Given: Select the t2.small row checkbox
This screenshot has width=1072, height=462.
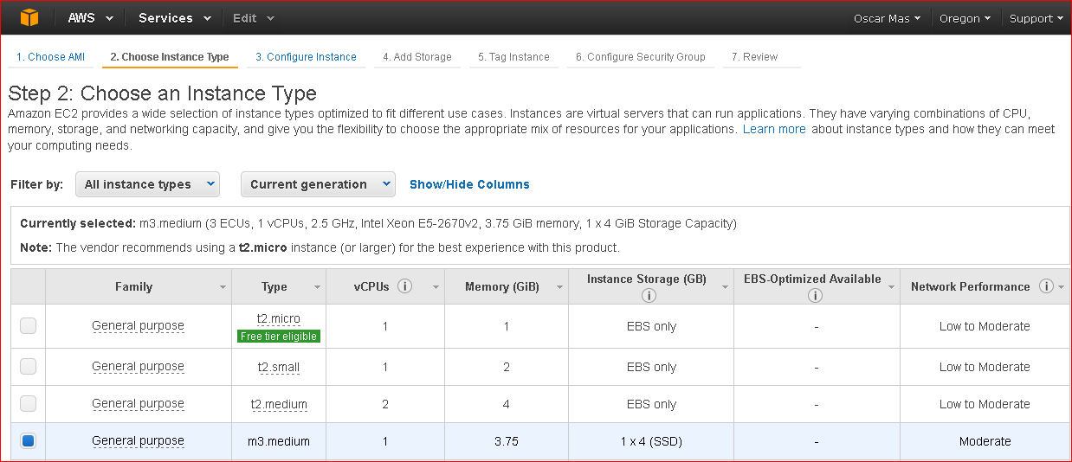Looking at the screenshot, I should coord(29,367).
